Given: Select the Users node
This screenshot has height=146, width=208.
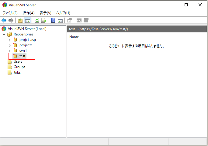Looking at the screenshot, I should coord(18,61).
